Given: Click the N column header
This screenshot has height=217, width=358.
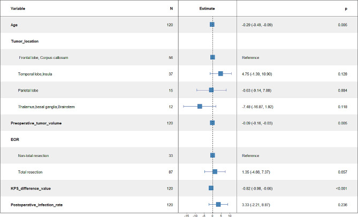Looking at the screenshot, I should 171,9.
